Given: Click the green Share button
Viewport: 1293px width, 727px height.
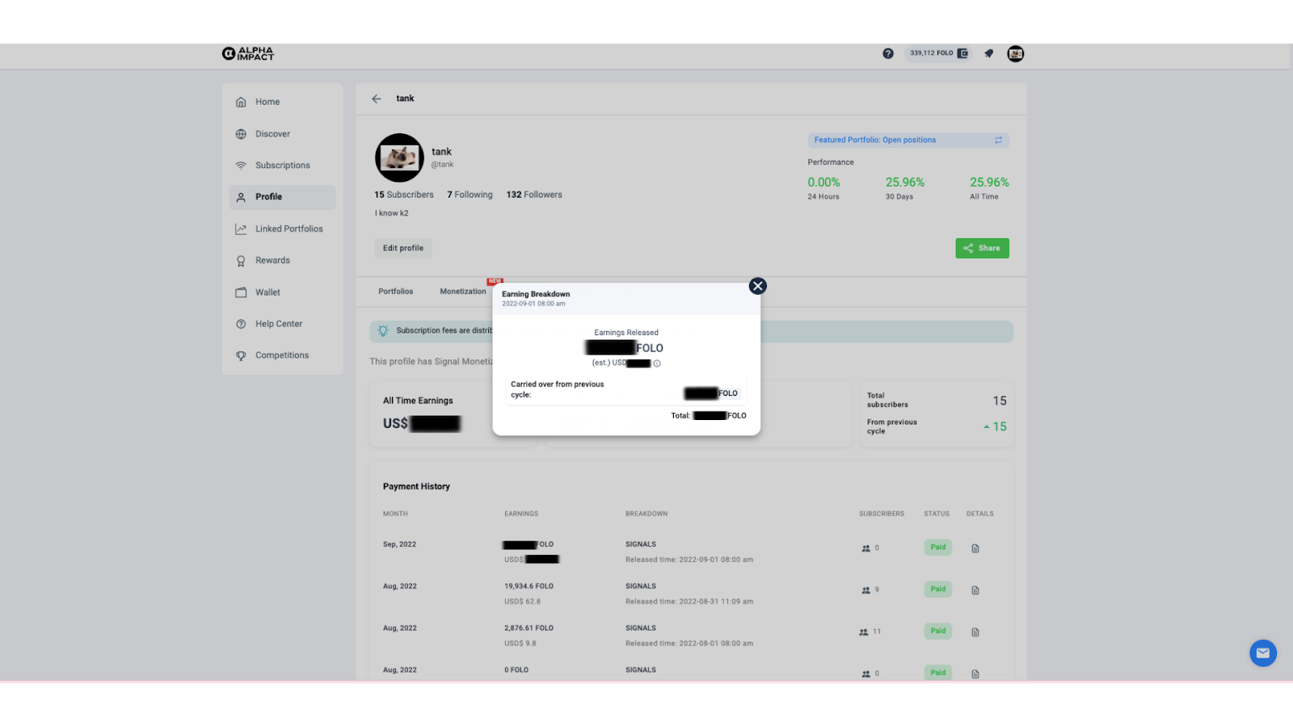Looking at the screenshot, I should pyautogui.click(x=982, y=248).
